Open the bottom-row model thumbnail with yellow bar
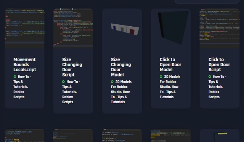Viewport: 244px width, 142px height. (x=220, y=135)
